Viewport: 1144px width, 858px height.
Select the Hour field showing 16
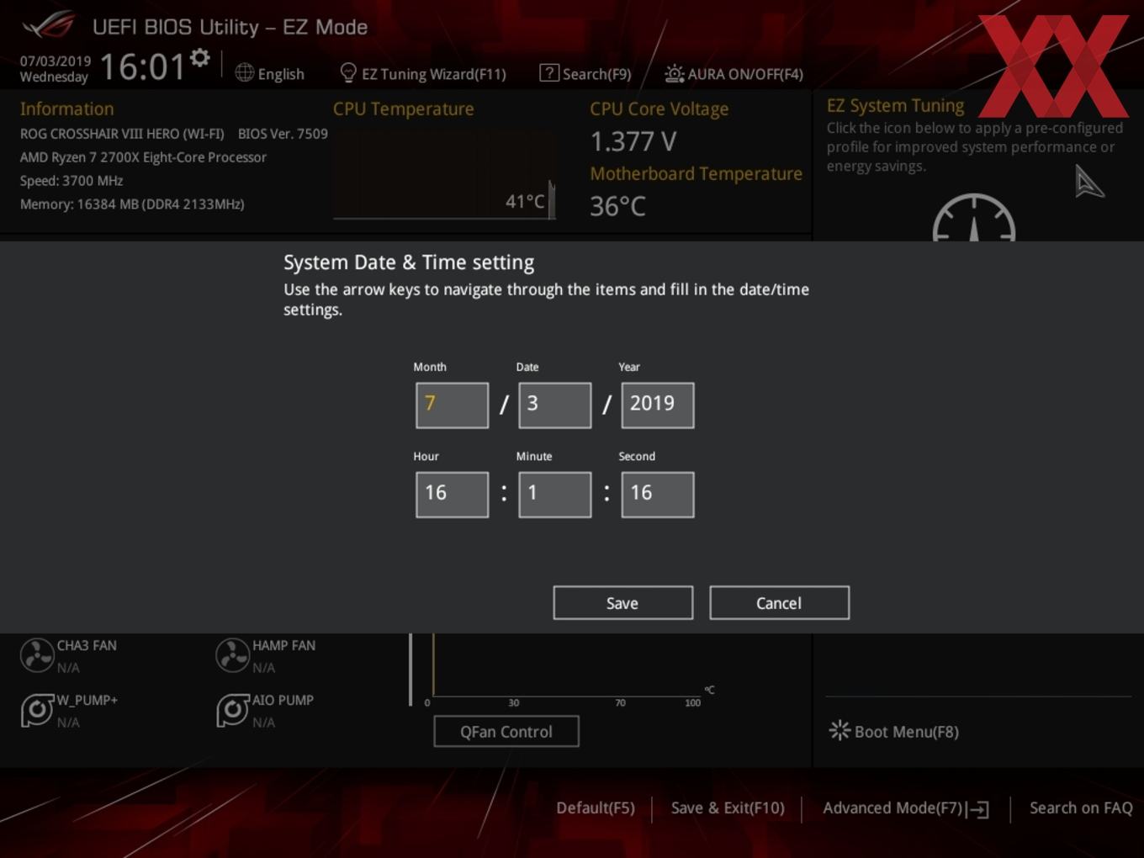[452, 495]
